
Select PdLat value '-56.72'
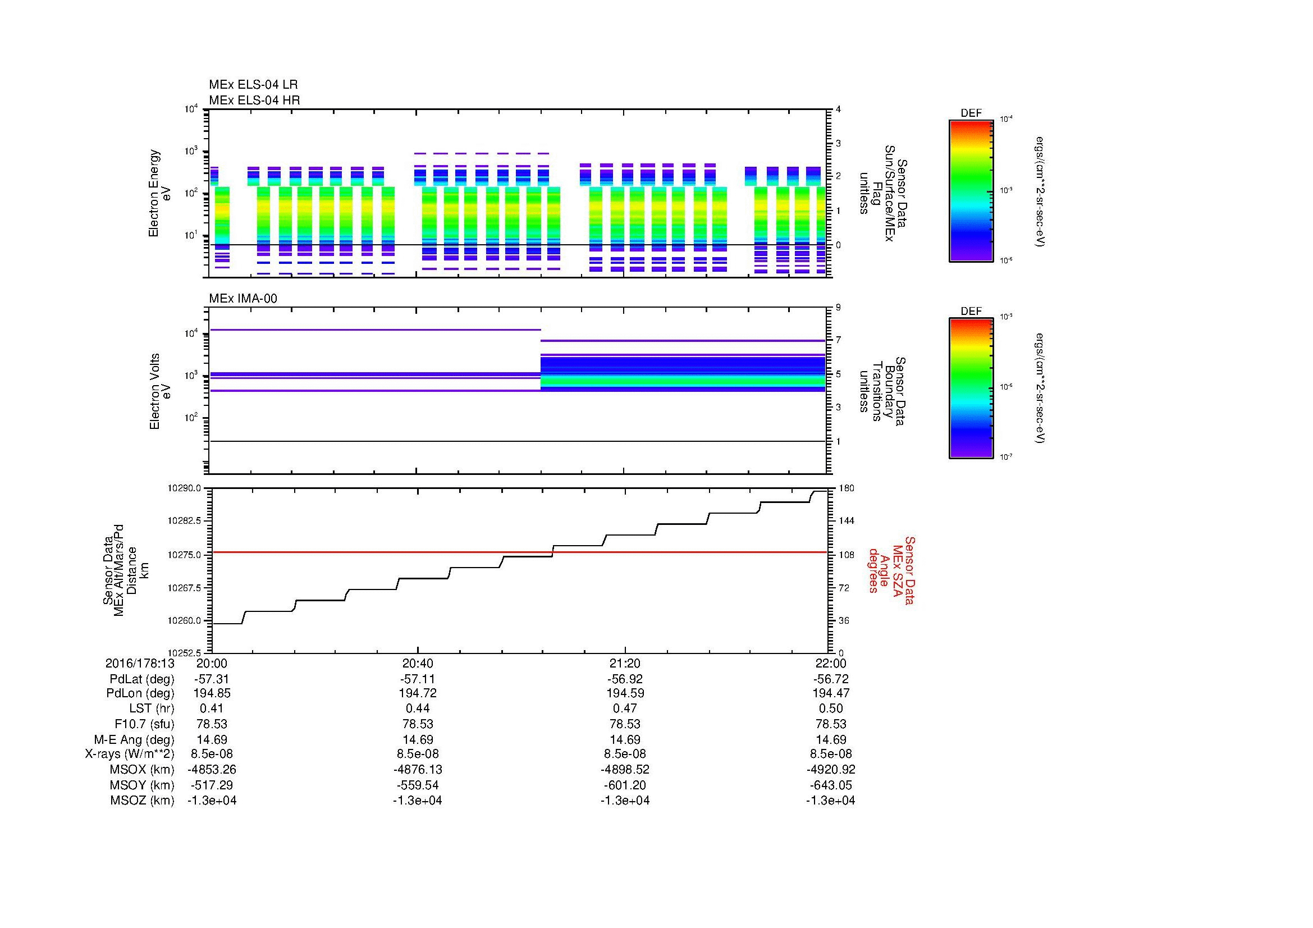(831, 679)
